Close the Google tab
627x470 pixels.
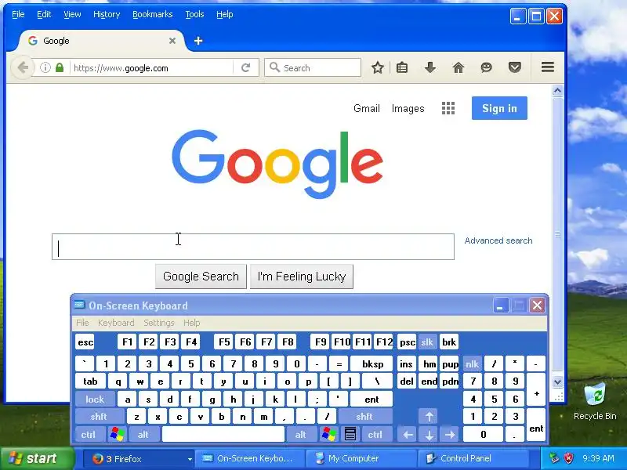(x=172, y=41)
